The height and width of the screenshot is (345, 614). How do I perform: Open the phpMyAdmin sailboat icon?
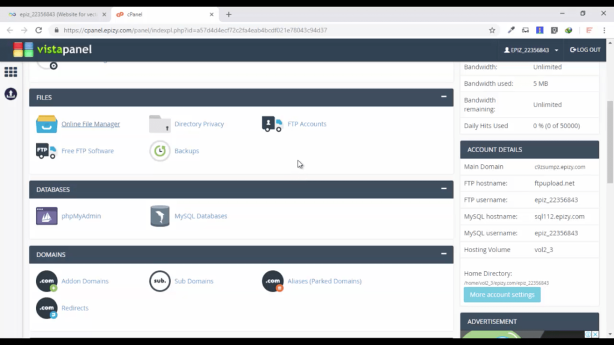47,216
